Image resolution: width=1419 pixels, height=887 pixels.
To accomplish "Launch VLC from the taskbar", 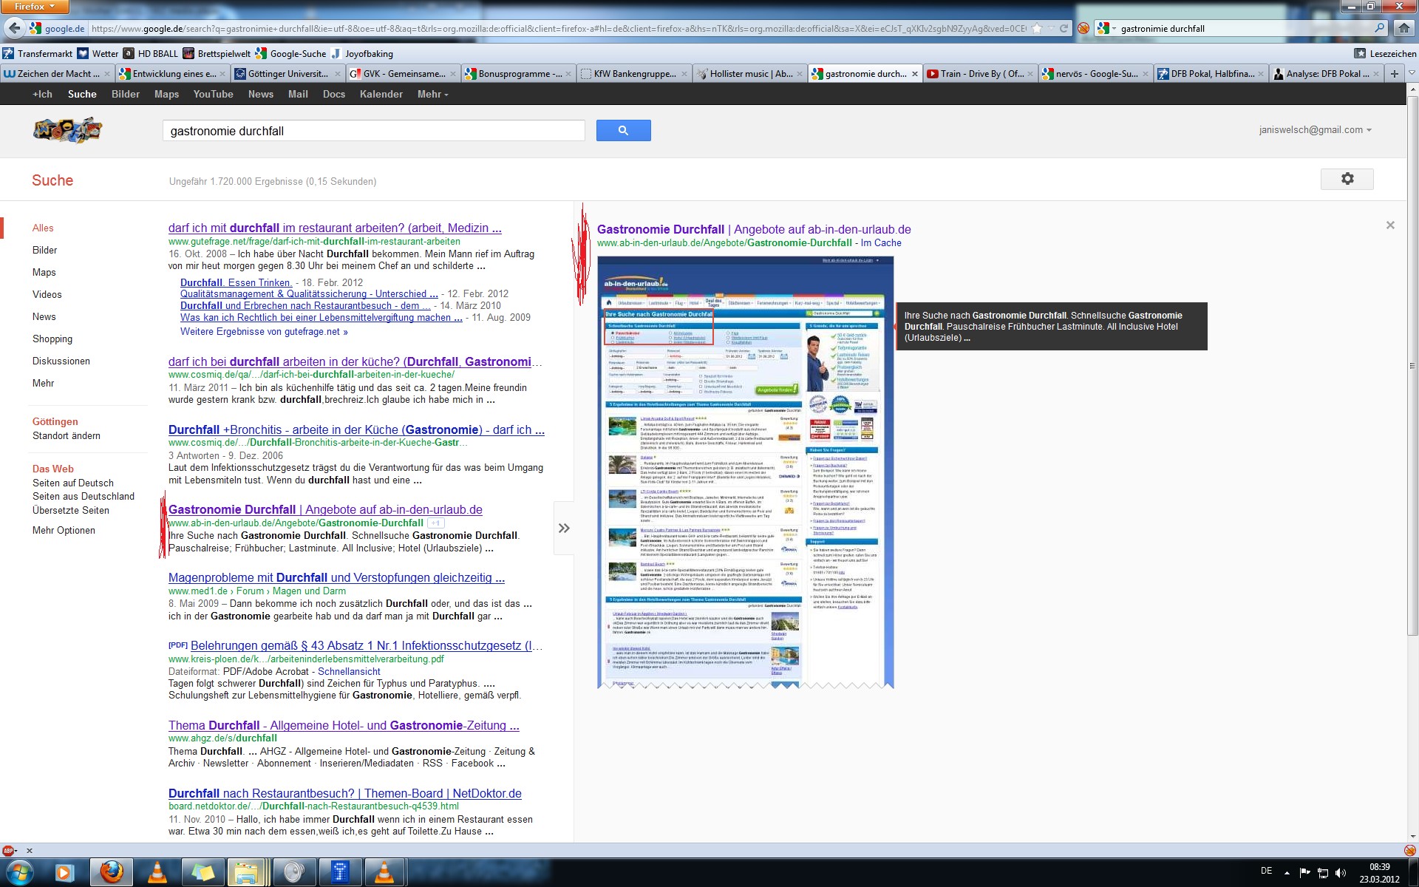I will coord(157,872).
